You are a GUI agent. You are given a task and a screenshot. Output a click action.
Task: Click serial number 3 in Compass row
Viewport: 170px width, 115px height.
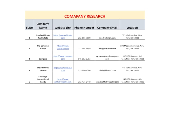tap(29, 55)
